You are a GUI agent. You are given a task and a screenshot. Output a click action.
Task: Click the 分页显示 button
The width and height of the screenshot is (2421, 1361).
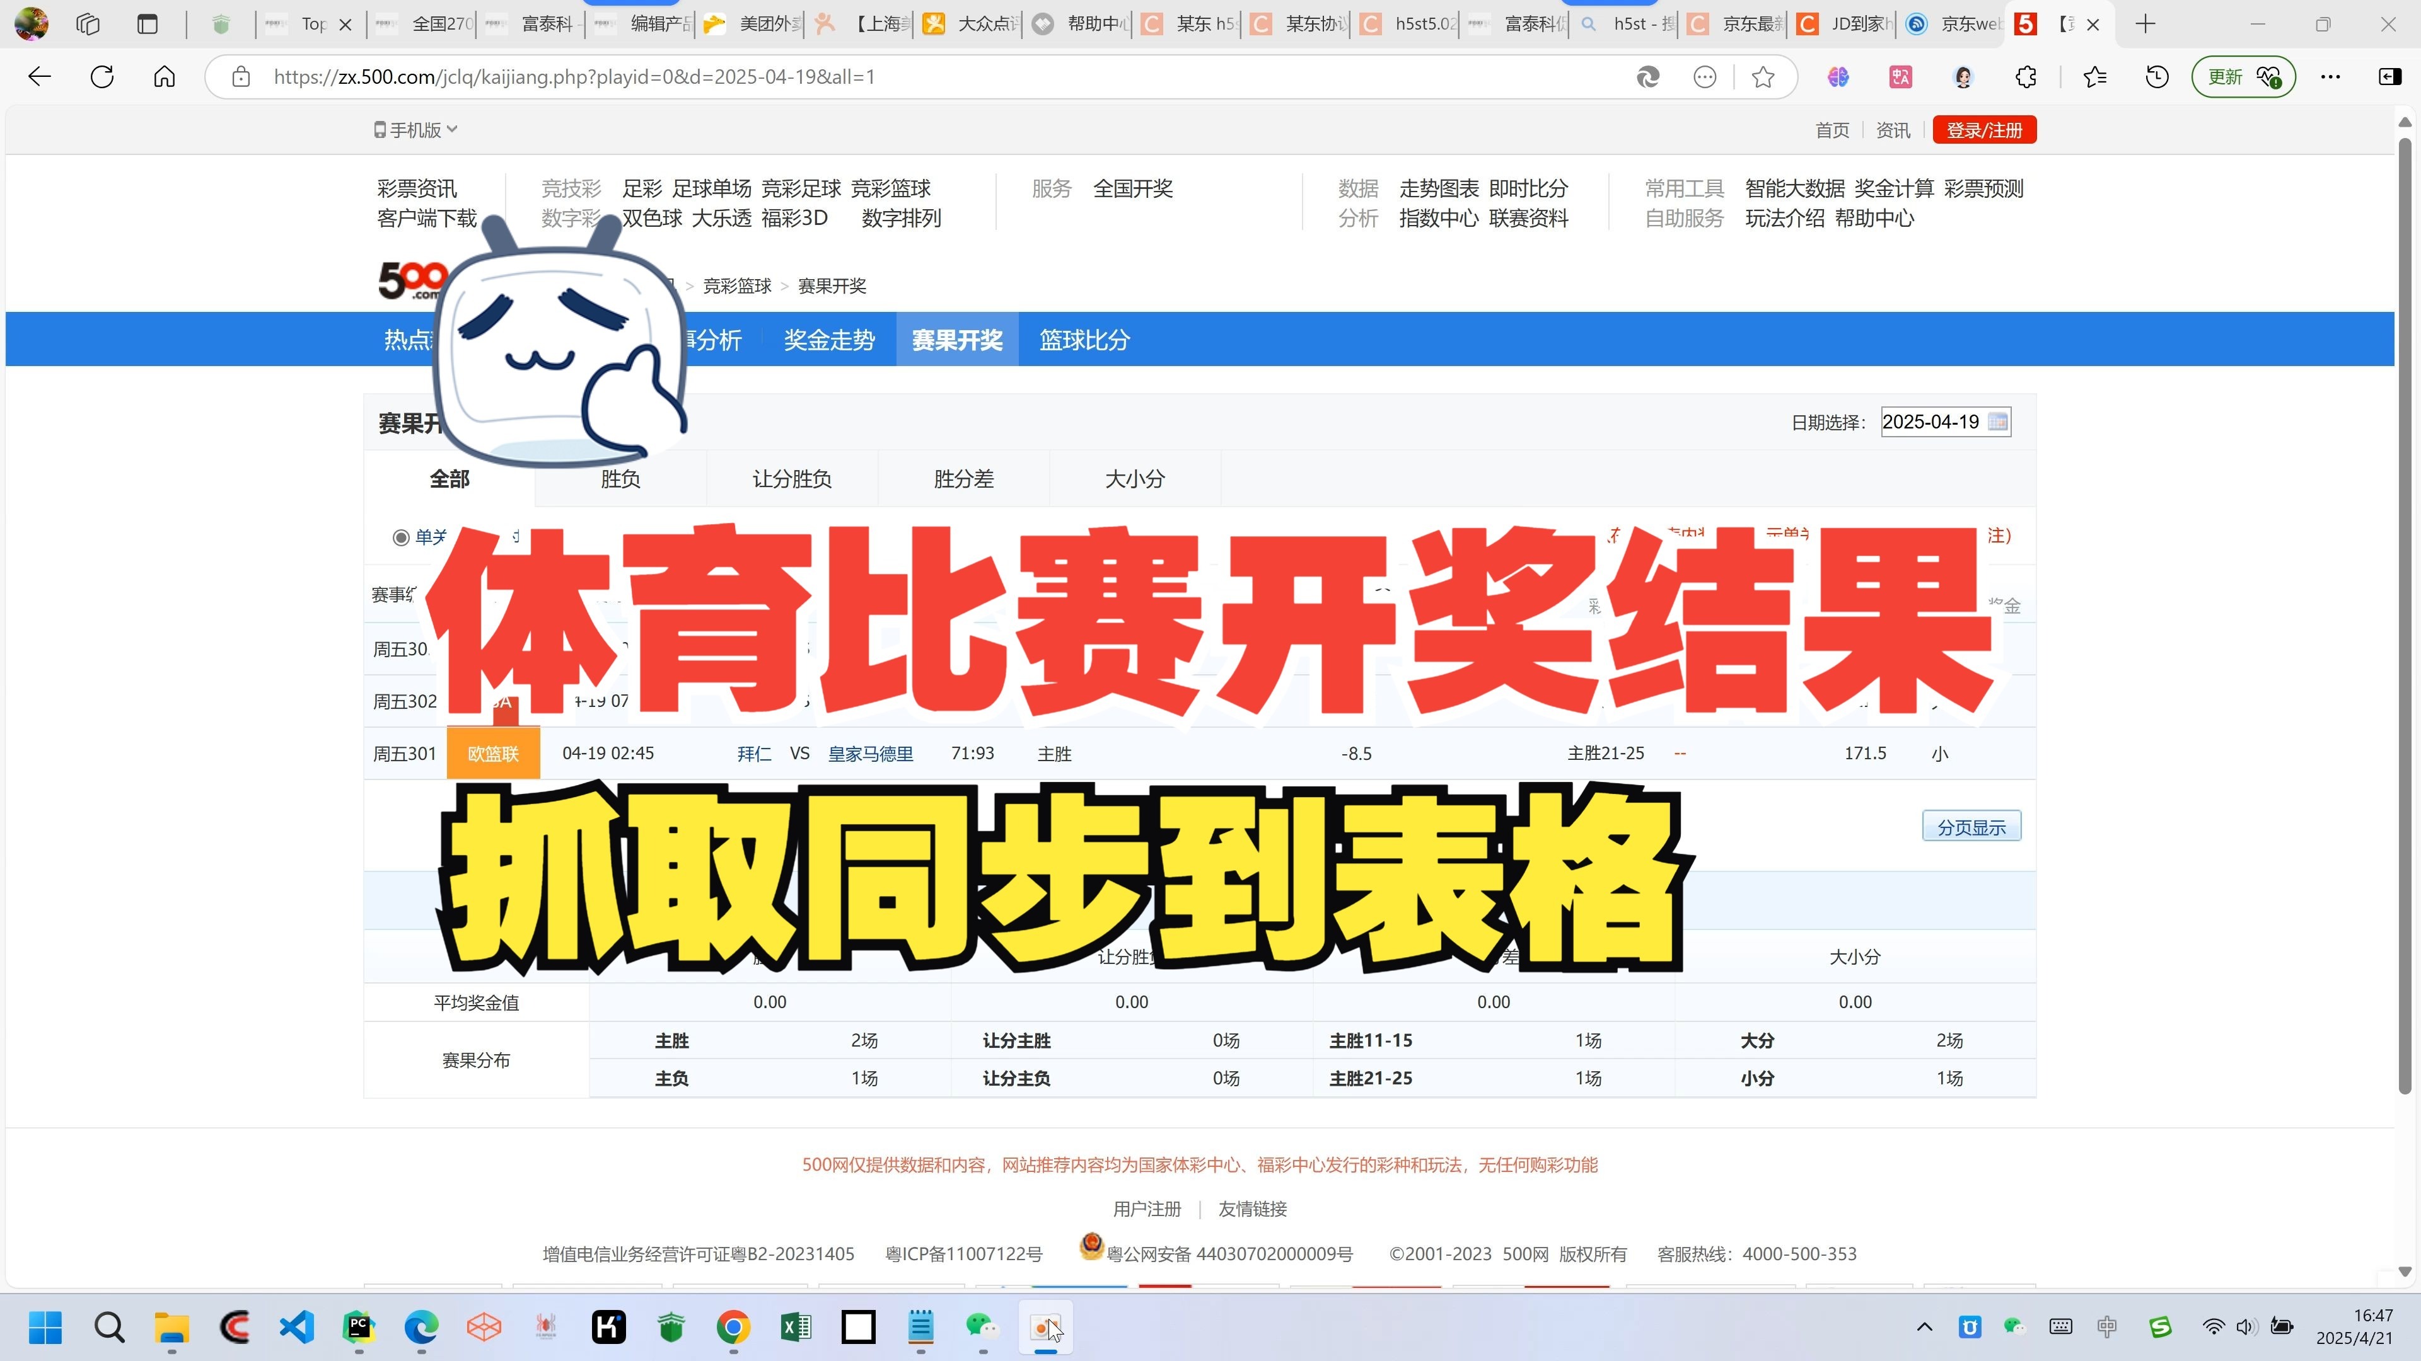point(1971,827)
